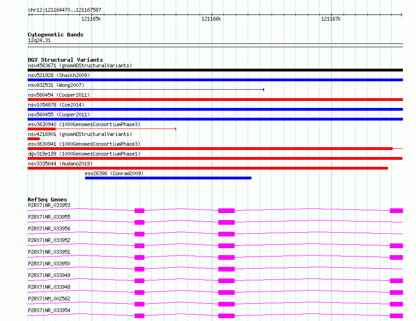
Task: Click the 121166k ruler tick label
Action: pyautogui.click(x=211, y=19)
